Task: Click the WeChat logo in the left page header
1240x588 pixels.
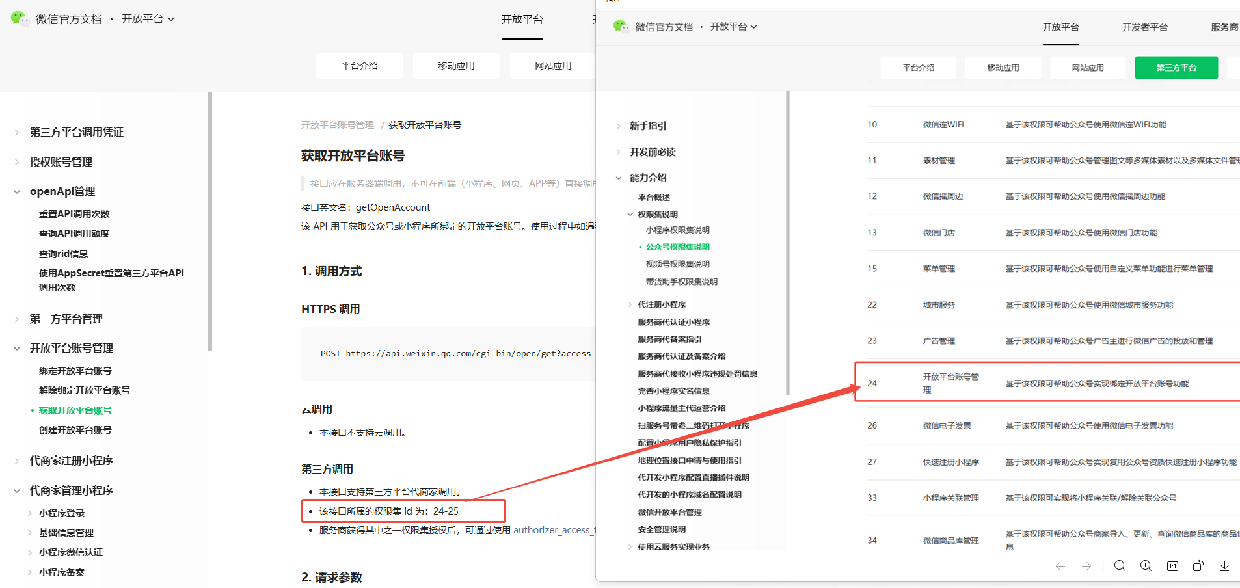Action: [20, 19]
